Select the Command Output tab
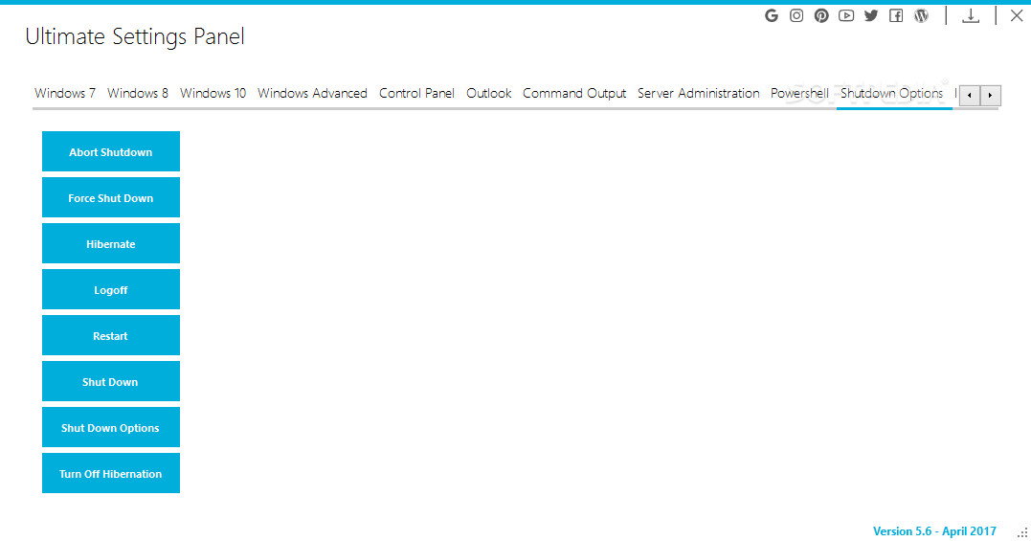Screen dimensions: 1031x541 pyautogui.click(x=574, y=93)
